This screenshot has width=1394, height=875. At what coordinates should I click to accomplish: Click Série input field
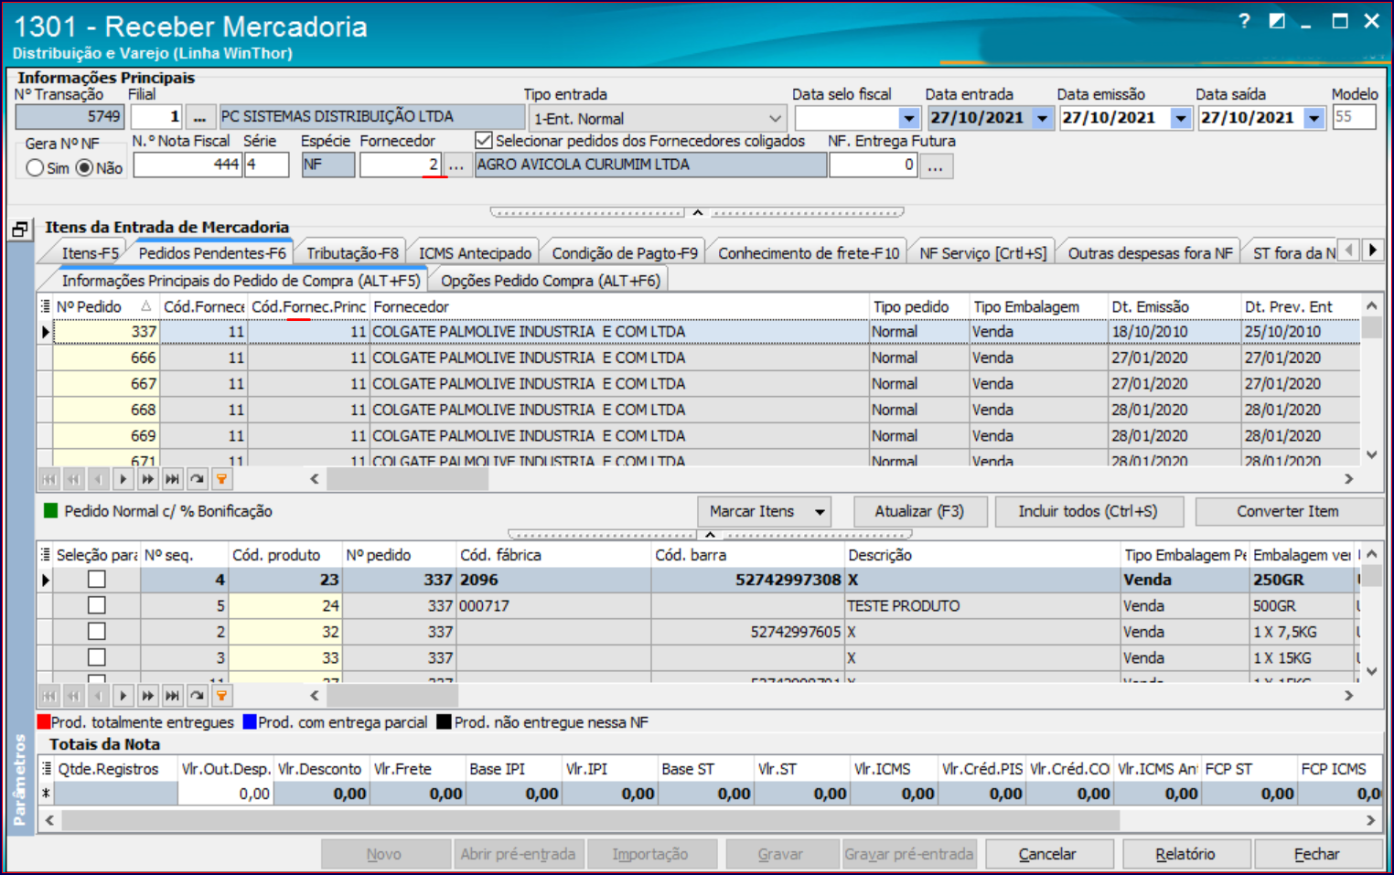[266, 165]
